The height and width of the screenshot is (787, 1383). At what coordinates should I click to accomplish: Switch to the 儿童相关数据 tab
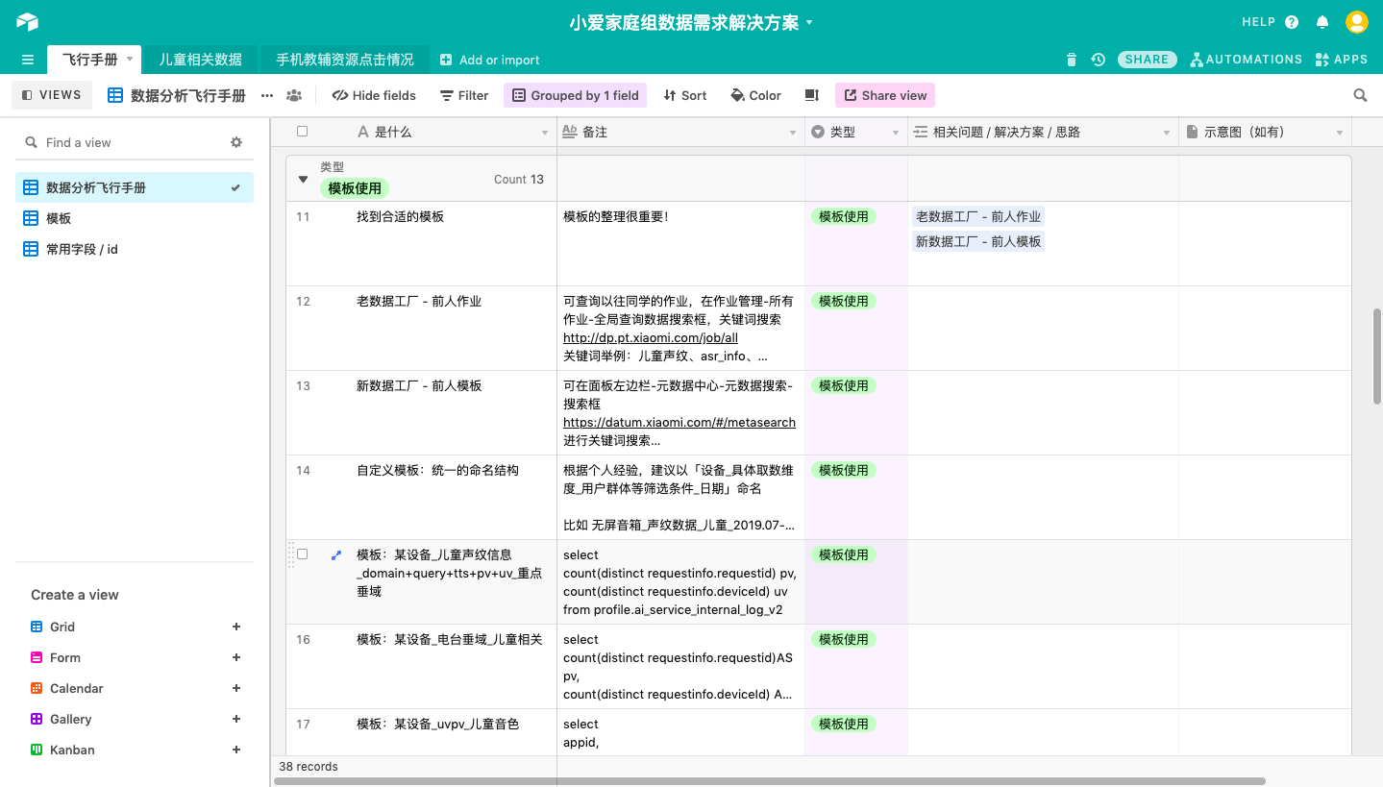click(x=200, y=60)
